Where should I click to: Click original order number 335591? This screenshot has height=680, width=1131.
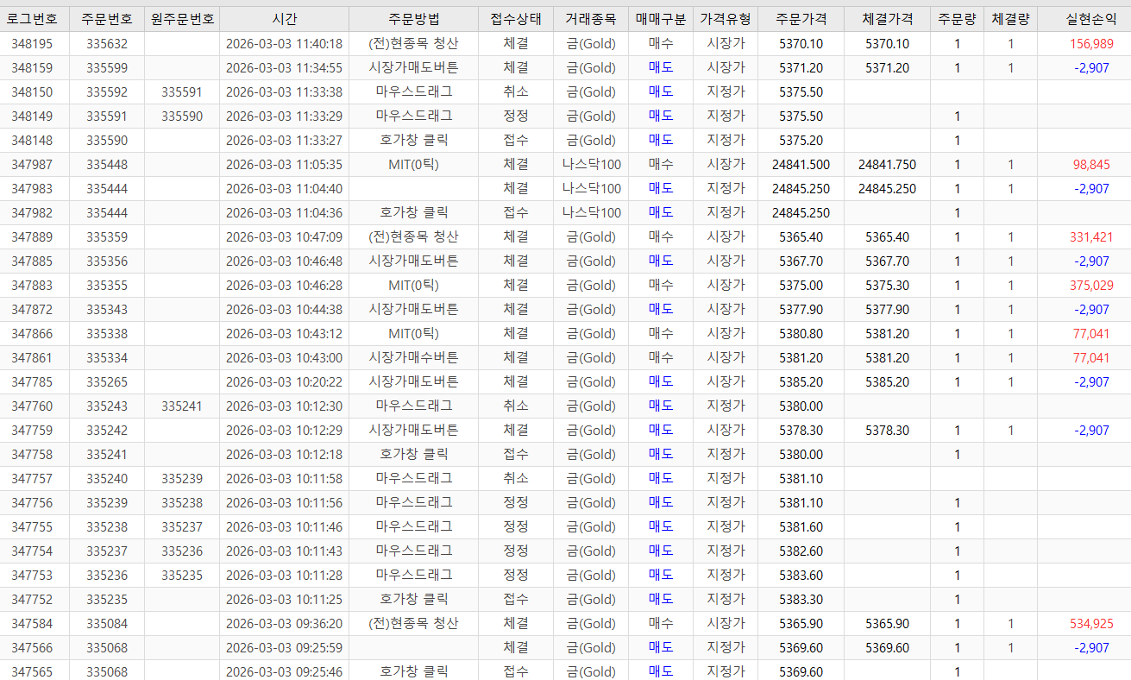pos(182,92)
